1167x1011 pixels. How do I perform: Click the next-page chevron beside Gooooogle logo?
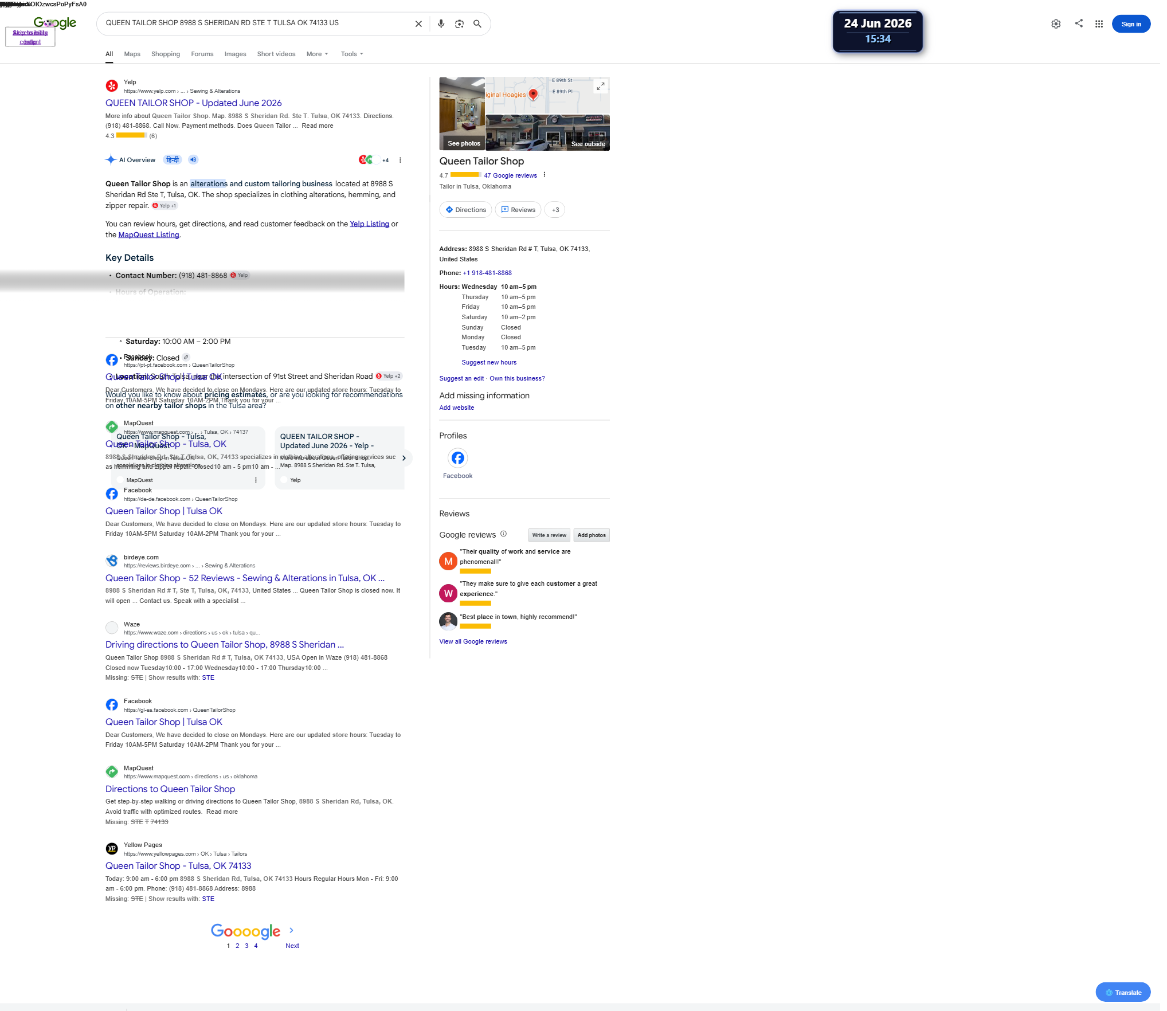(291, 930)
